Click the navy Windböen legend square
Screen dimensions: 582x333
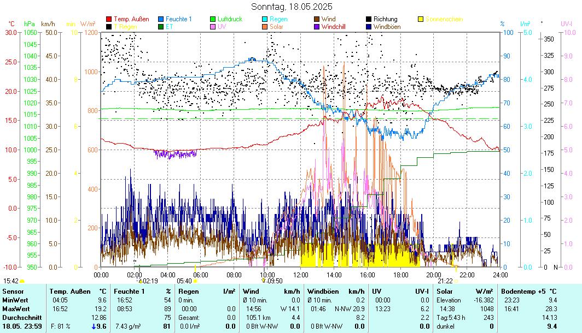tap(369, 26)
